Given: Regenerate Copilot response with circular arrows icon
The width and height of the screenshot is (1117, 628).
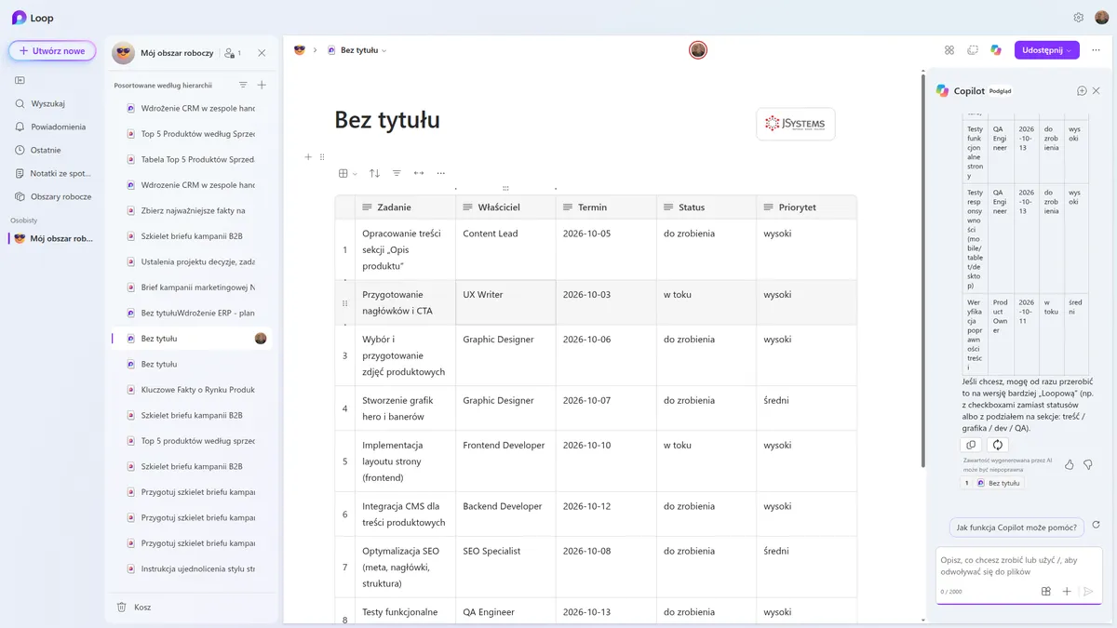Looking at the screenshot, I should pyautogui.click(x=996, y=445).
